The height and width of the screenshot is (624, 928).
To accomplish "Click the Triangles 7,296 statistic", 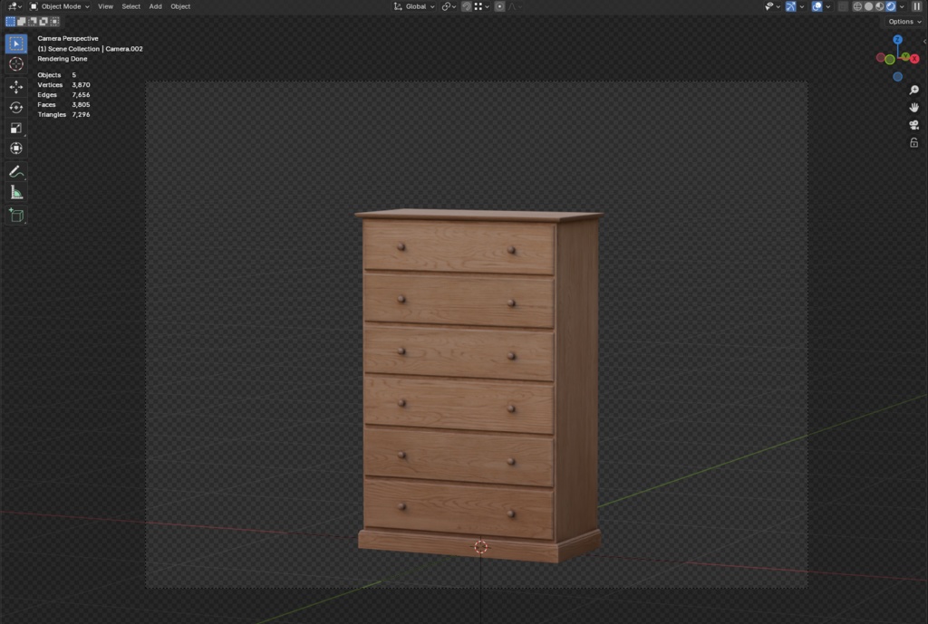I will coord(63,115).
